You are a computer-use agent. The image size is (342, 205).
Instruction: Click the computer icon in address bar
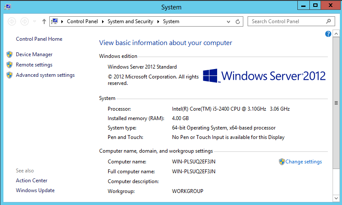54,21
